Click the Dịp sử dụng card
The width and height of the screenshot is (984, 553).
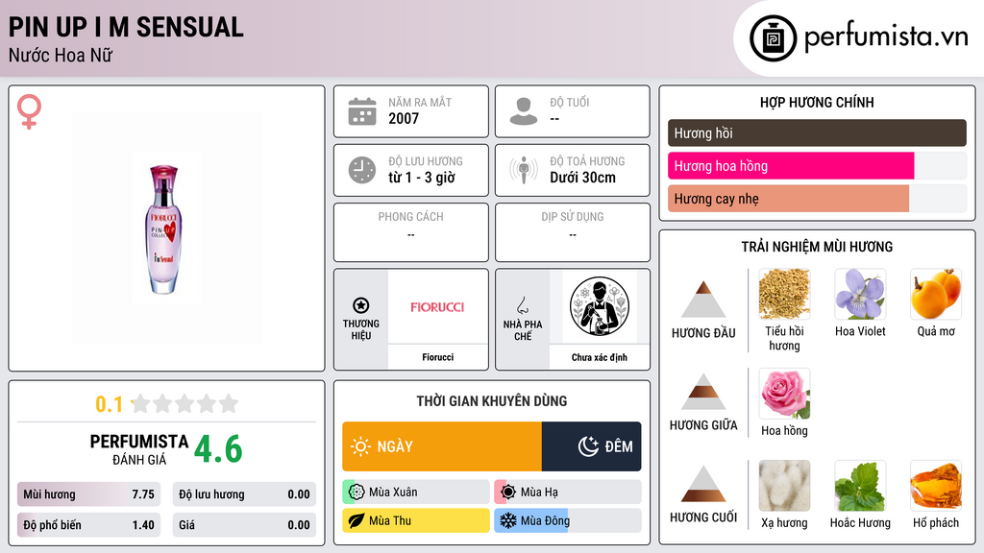click(x=573, y=232)
